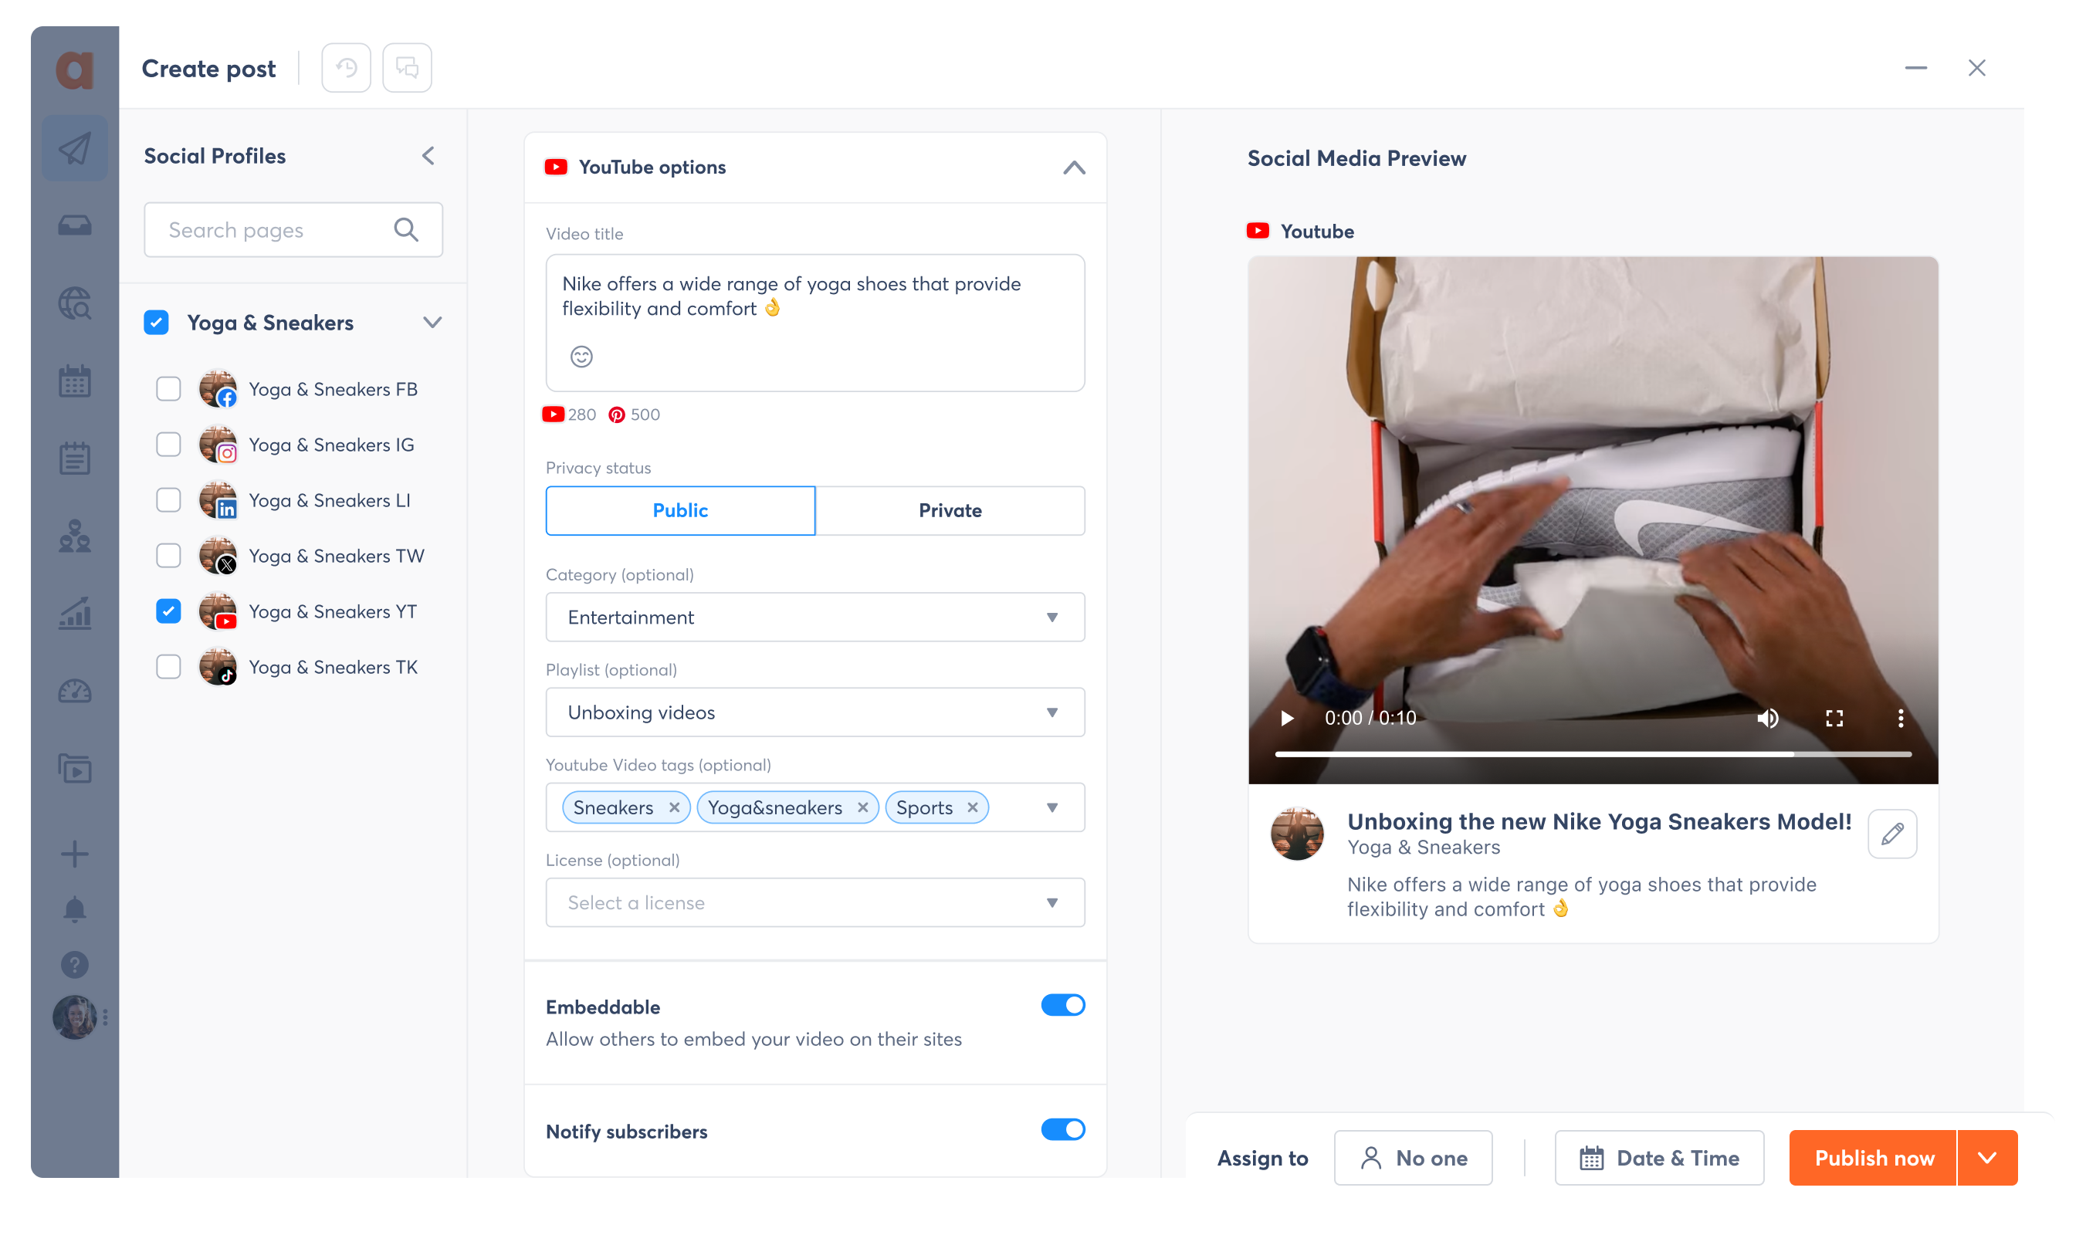Screen dimensions: 2086x1252
Task: Select the Private privacy status tab
Action: (x=950, y=509)
